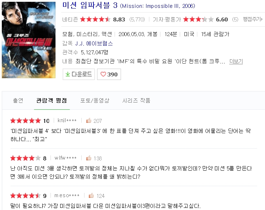Click the five-star rating on knjl review
The height and width of the screenshot is (210, 265).
25,121
